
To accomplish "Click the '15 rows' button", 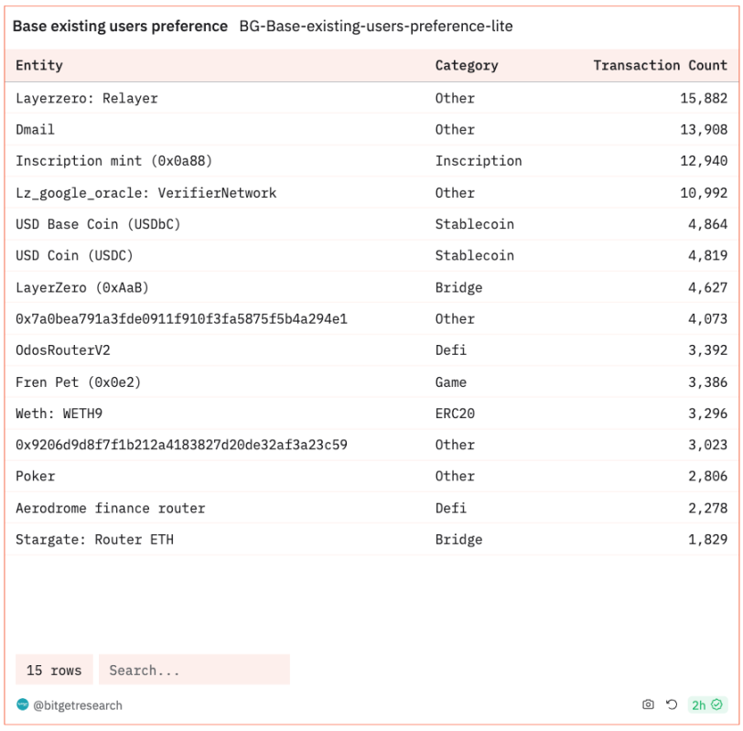I will 54,670.
